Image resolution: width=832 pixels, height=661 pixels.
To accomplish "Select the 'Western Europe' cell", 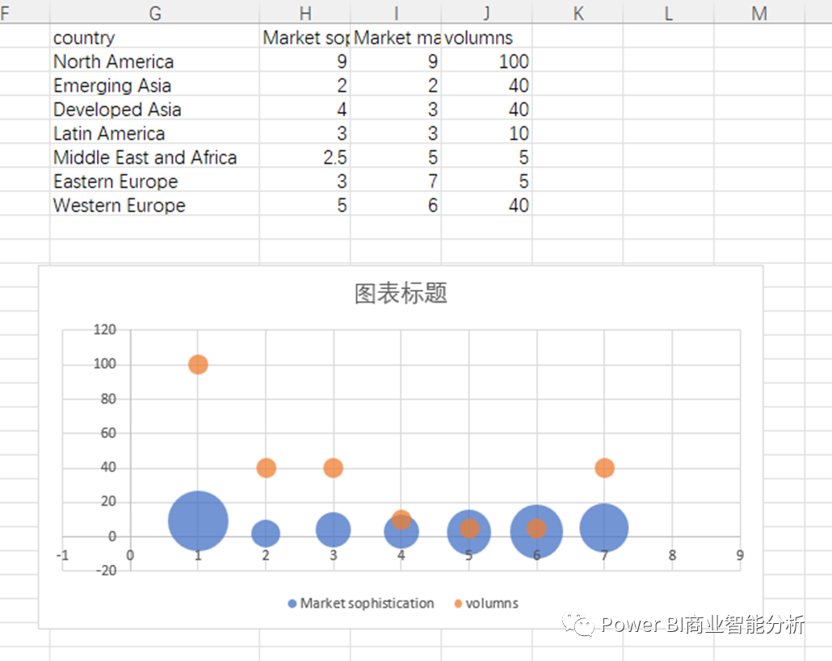I will (x=155, y=205).
